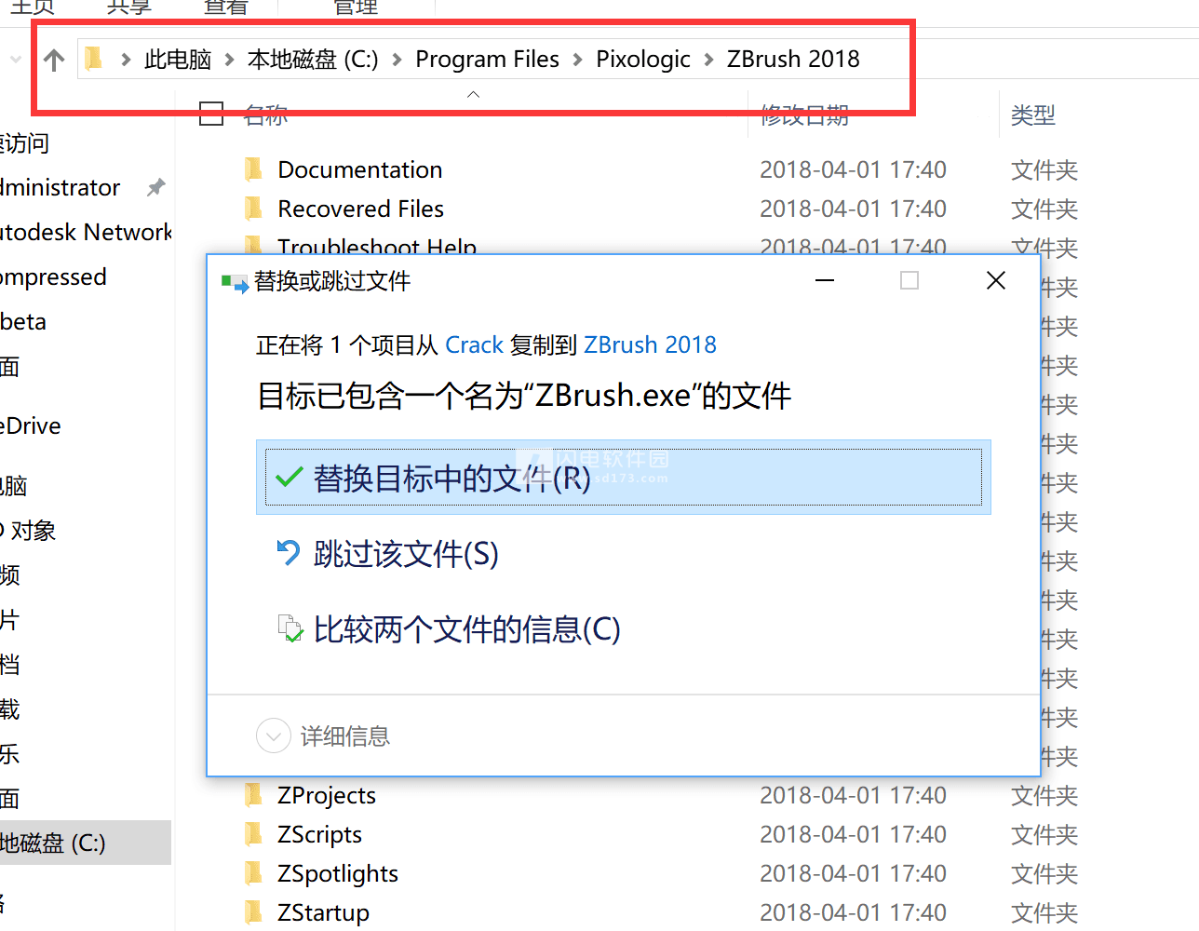Click the pin icon beside Administrator
Screen dimensions: 1199x931
[156, 187]
